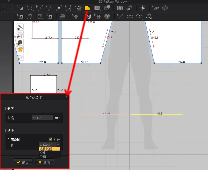The height and width of the screenshot is (170, 208).
Task: Select the Segment Sewing tool
Action: pyautogui.click(x=30, y=16)
